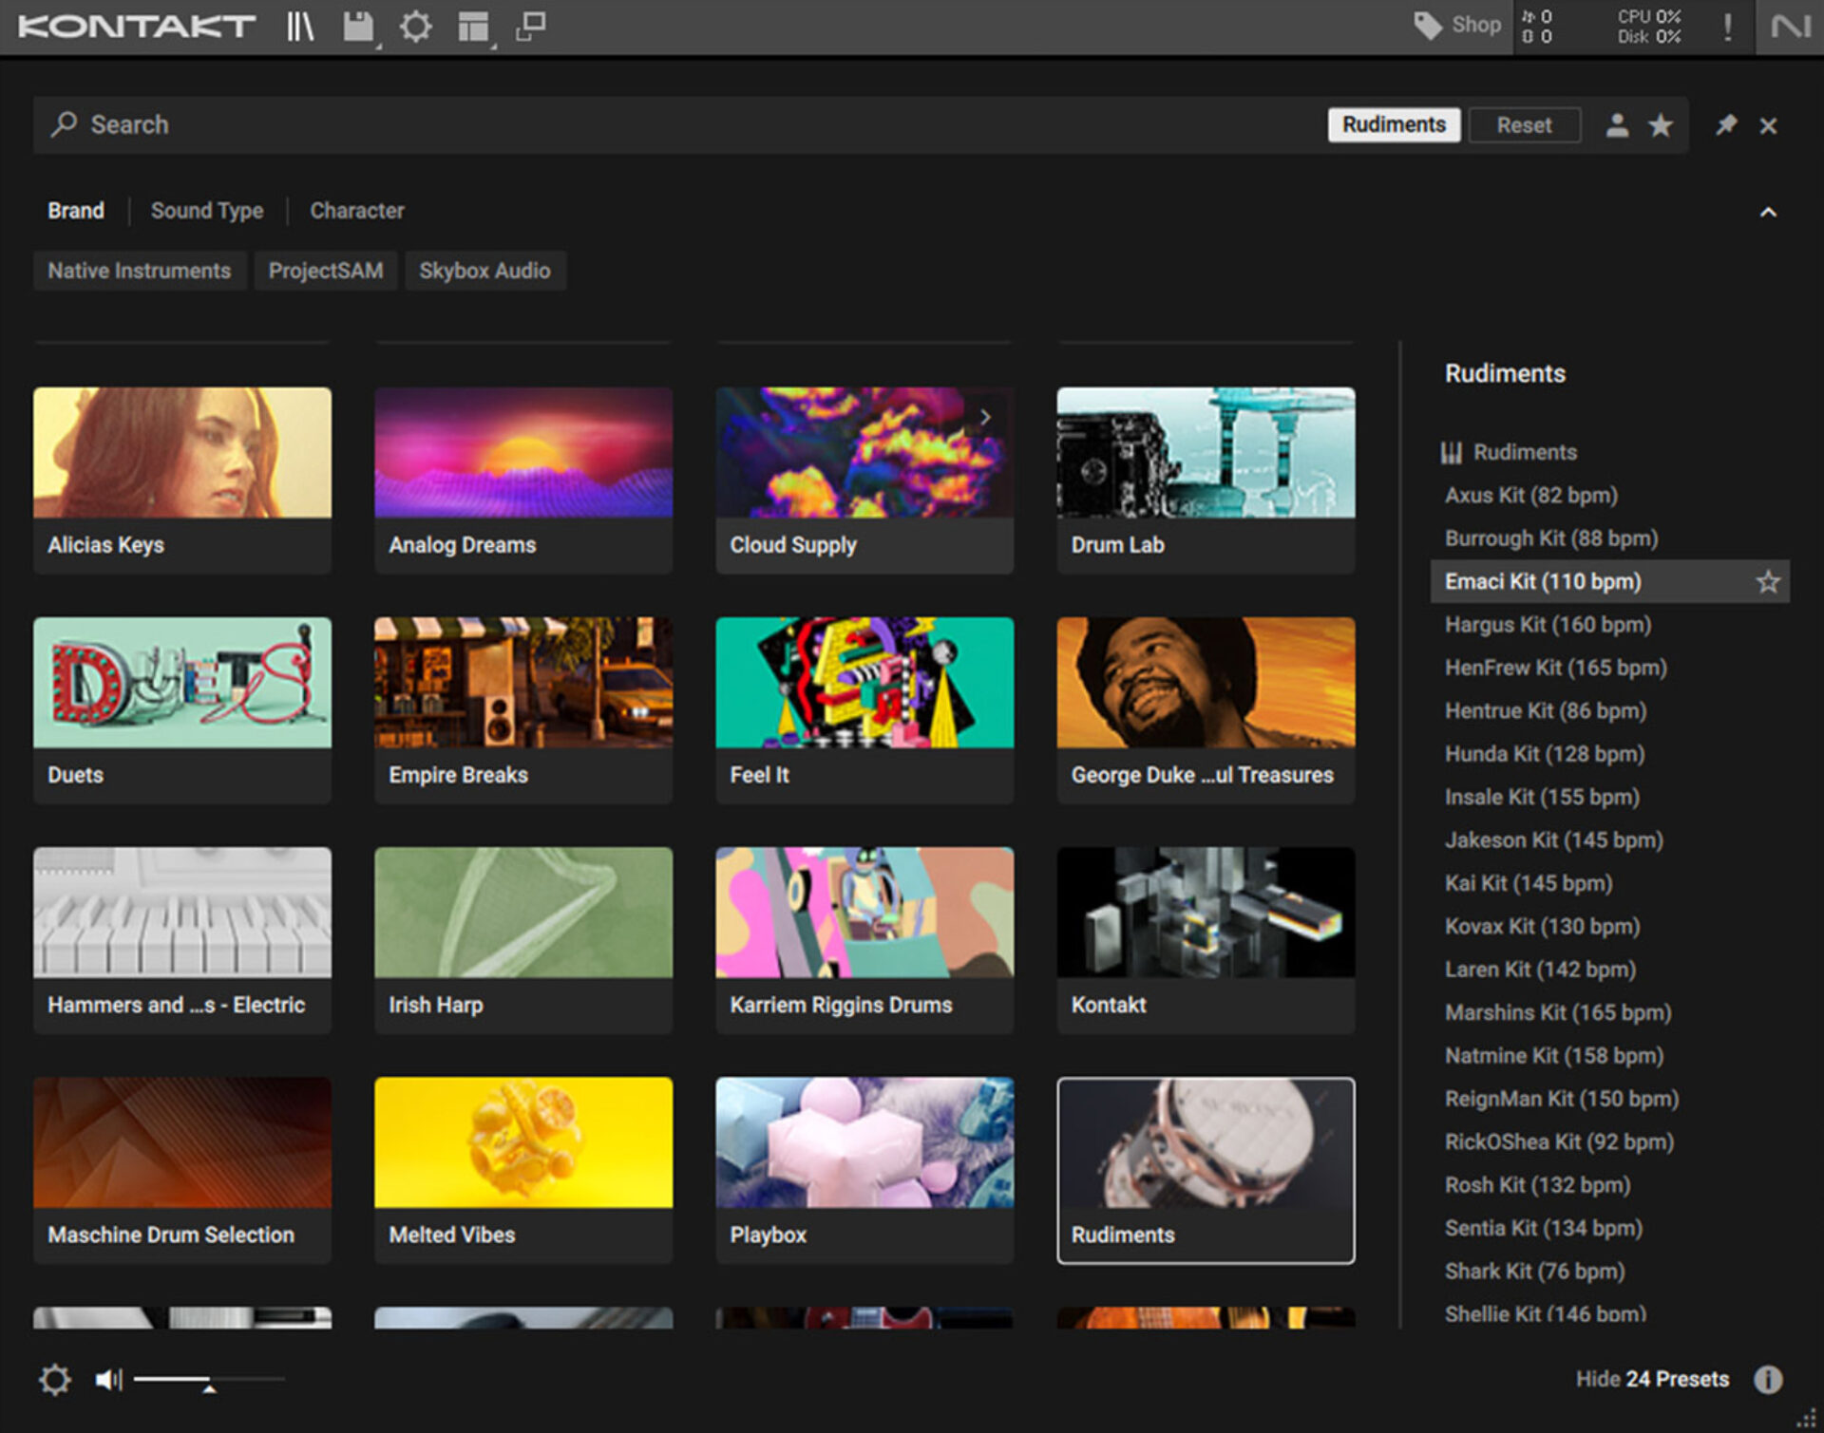Toggle favorites star filter in search bar

tap(1661, 125)
